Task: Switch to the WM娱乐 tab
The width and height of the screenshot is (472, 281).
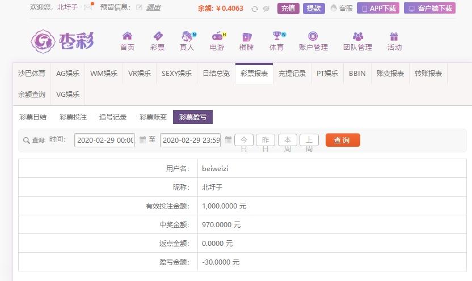Action: (104, 73)
